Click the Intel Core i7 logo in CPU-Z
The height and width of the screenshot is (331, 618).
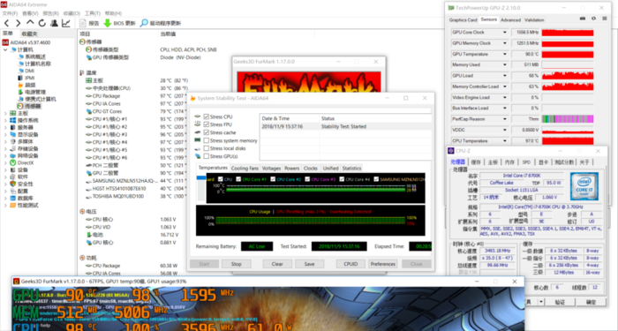pyautogui.click(x=584, y=186)
